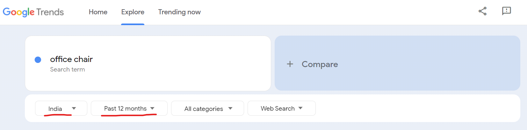Viewport: 527px width, 130px height.
Task: Click the Compare label to add a term
Action: [320, 64]
